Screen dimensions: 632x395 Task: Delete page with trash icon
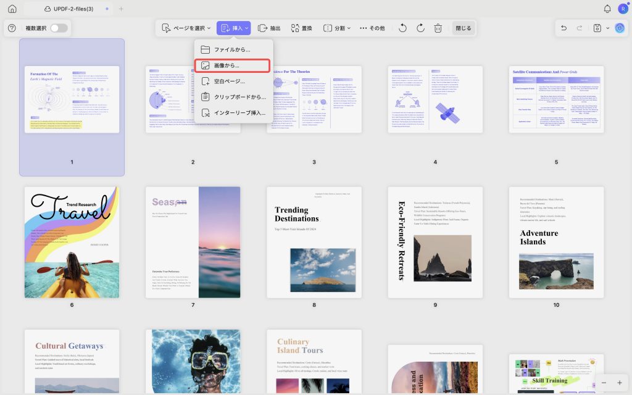(438, 28)
